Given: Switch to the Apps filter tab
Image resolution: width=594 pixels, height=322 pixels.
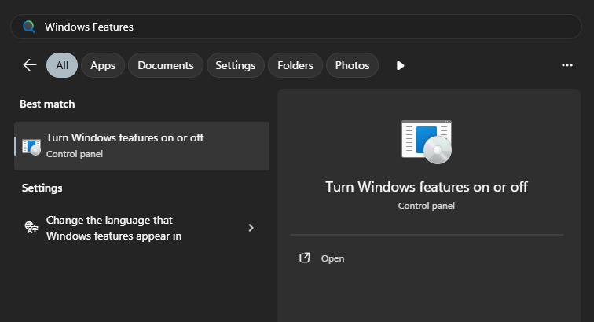Looking at the screenshot, I should pyautogui.click(x=103, y=65).
